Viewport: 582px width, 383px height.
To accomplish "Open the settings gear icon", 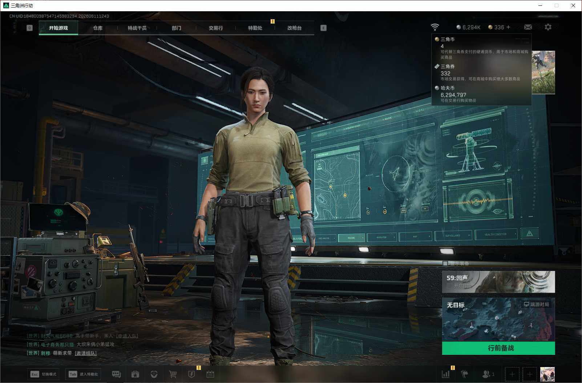I will 548,27.
